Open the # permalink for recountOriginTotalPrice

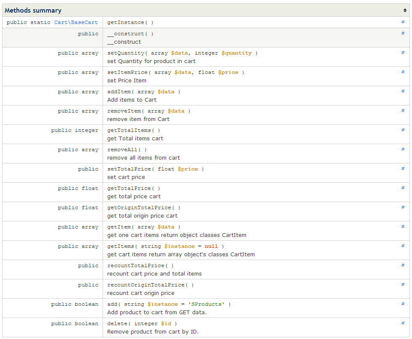[x=403, y=285]
